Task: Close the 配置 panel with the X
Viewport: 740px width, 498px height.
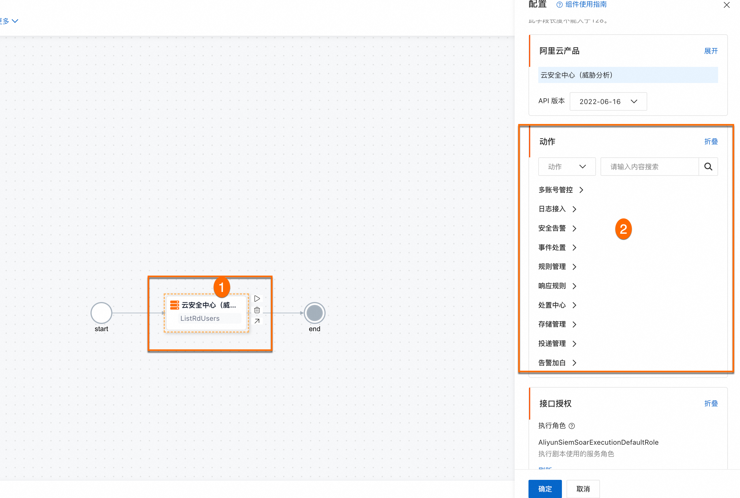Action: click(x=726, y=5)
